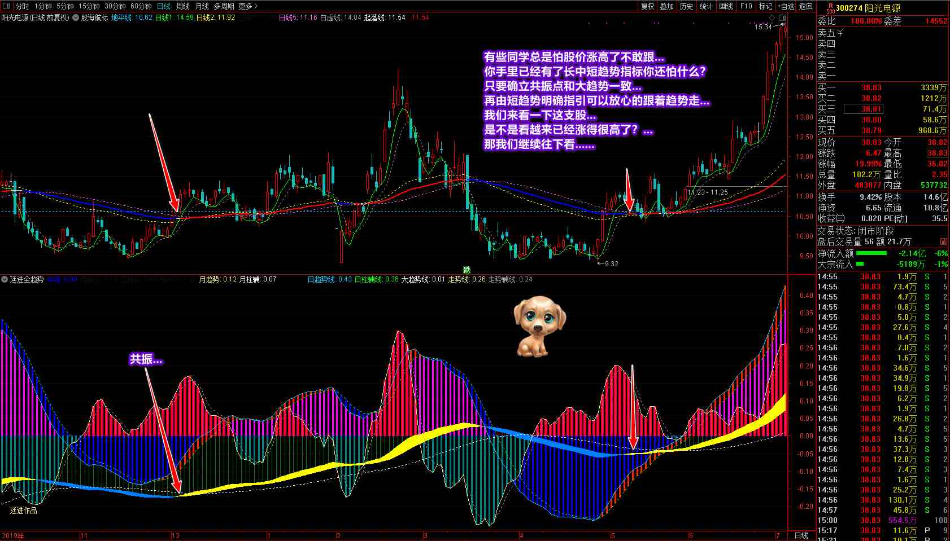Expand 廷进全趋势 indicator dropdown arrow
This screenshot has height=541, width=950.
click(5, 279)
